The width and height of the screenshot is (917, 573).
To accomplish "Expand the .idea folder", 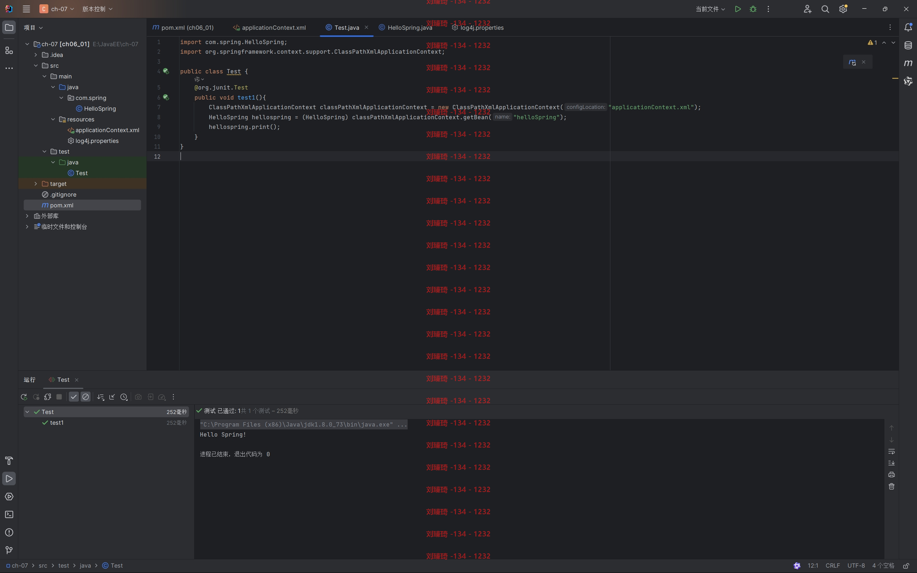I will point(35,55).
